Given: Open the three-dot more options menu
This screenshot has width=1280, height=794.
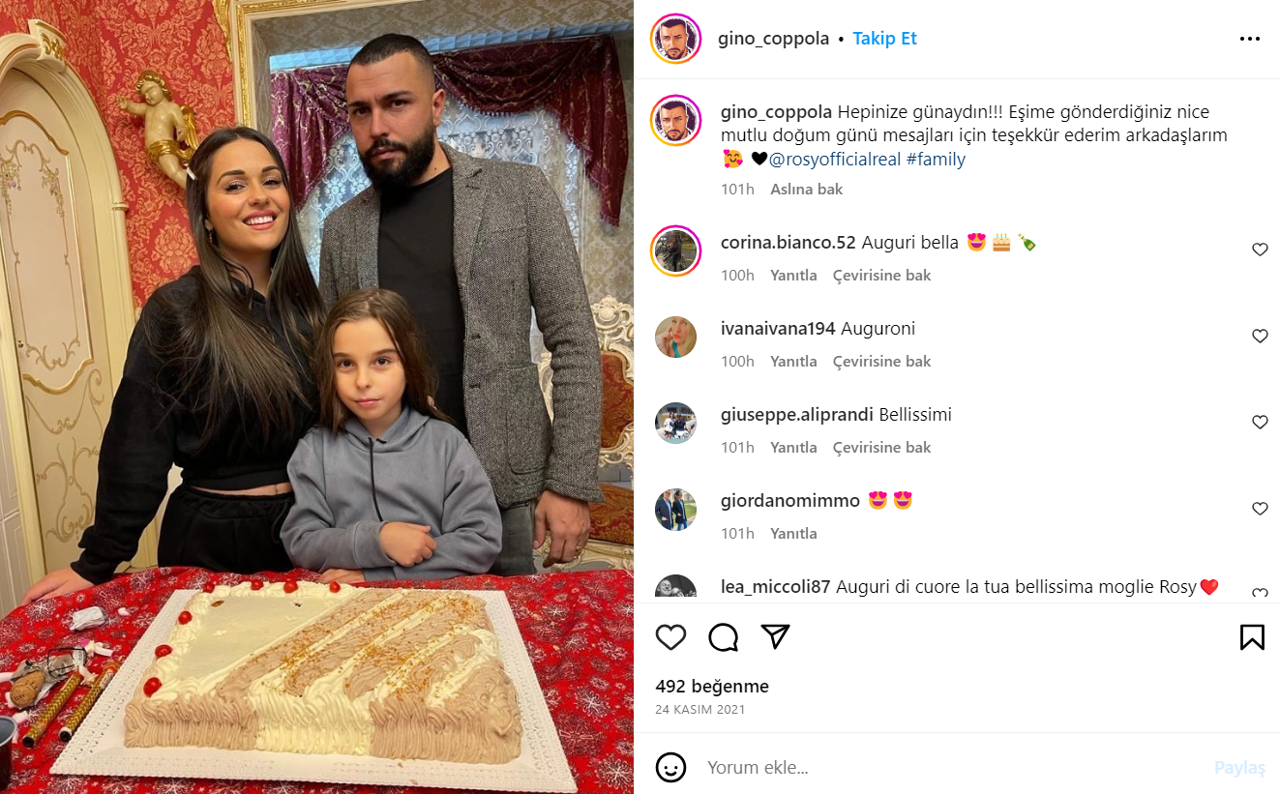Looking at the screenshot, I should pos(1250,39).
